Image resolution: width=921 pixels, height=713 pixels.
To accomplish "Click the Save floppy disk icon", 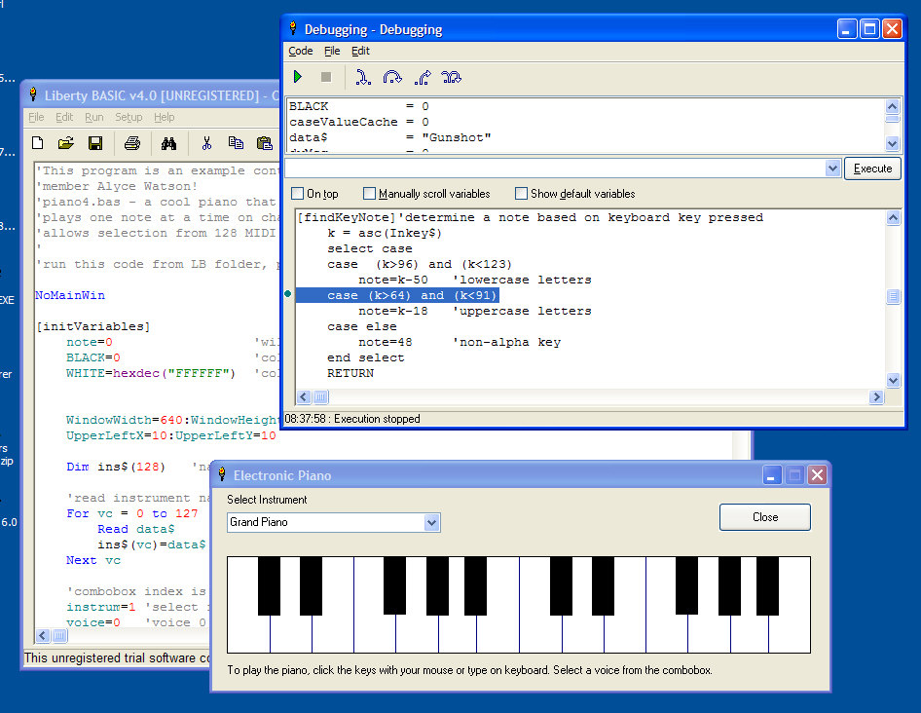I will (x=95, y=143).
